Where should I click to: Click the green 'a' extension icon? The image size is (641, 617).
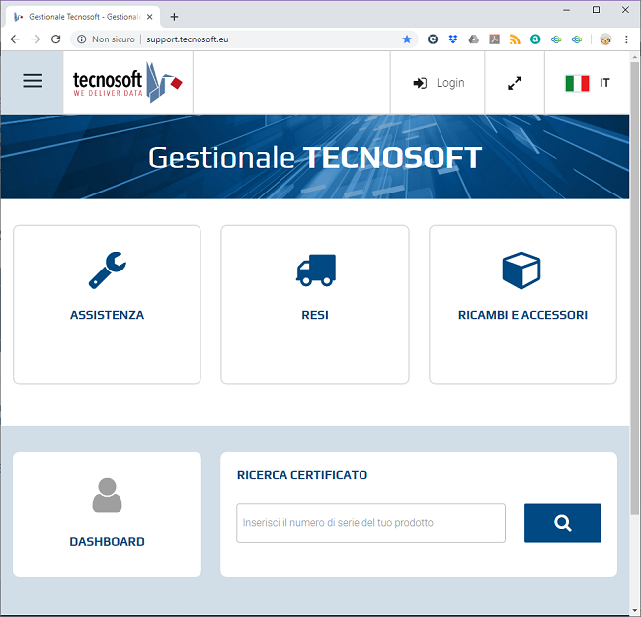[535, 39]
